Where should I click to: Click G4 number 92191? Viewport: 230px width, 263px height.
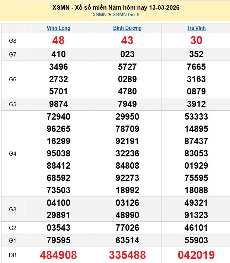(127, 141)
